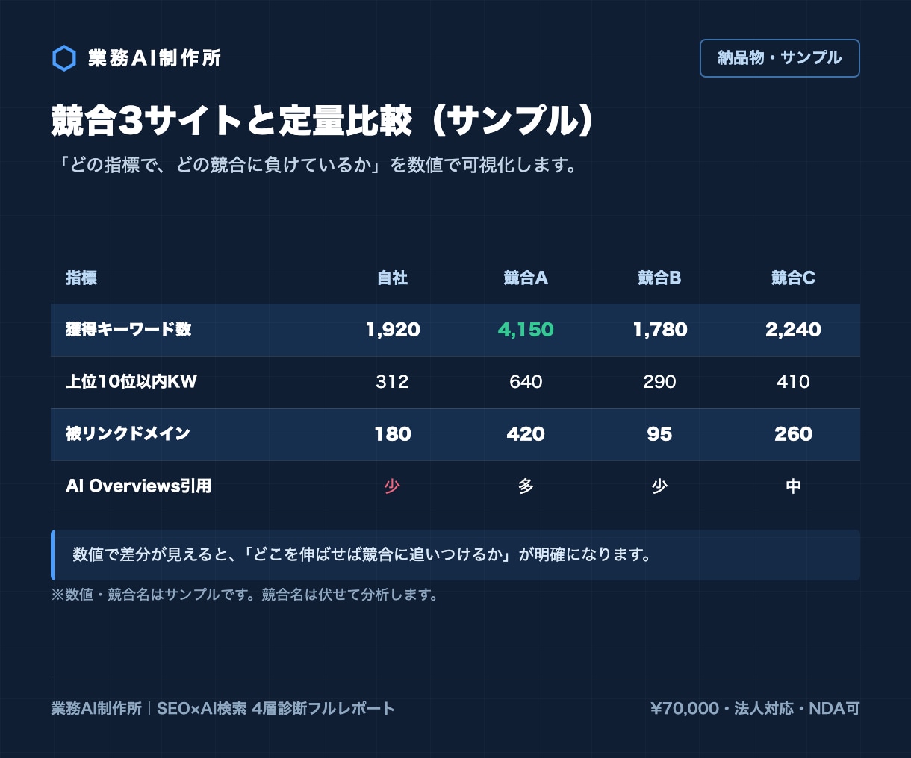Screen dimensions: 911x758
Task: Click the 納品物・サンプル badge button
Action: [780, 58]
